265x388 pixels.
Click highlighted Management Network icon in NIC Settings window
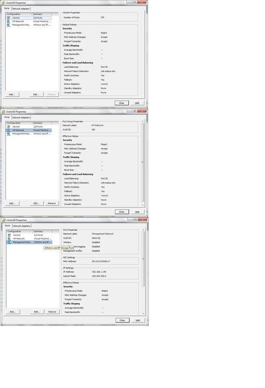9,242
